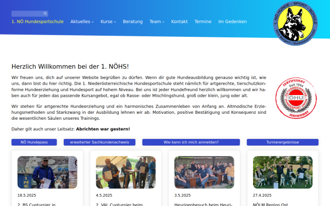Click the date text 27.4.2025
Viewport: 330px width, 206px height.
tap(262, 195)
